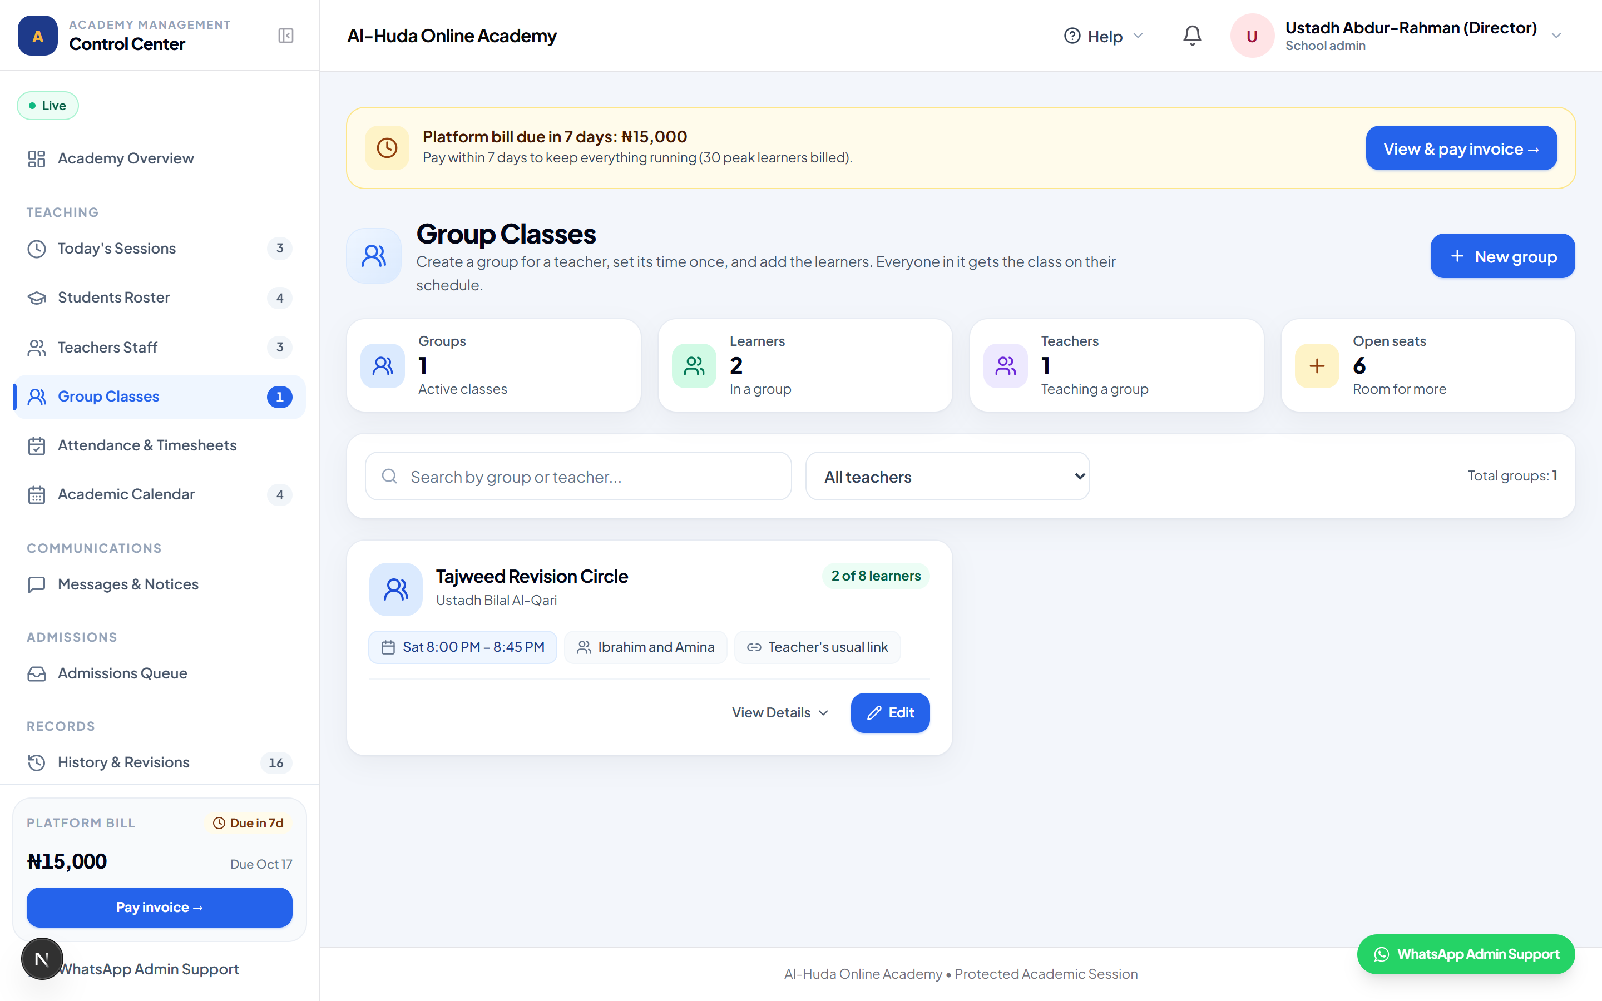
Task: Click the Tajweed Revision Circle title
Action: click(x=532, y=577)
